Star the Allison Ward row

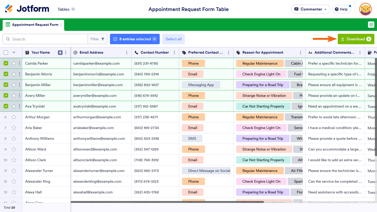tap(14, 149)
